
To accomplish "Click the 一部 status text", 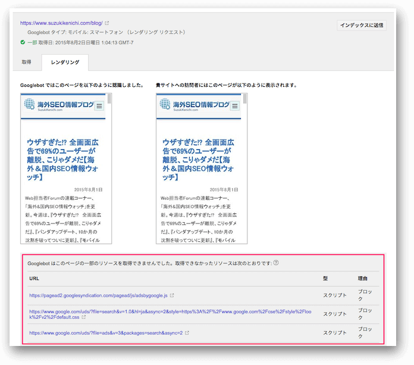I will tap(32, 42).
